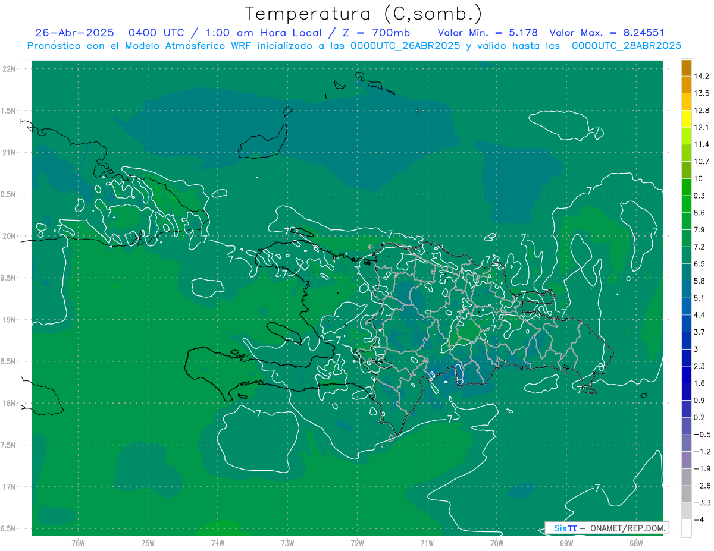Select the date text "26-Abr-2025"
Screen dimensions: 714x551
(74, 33)
